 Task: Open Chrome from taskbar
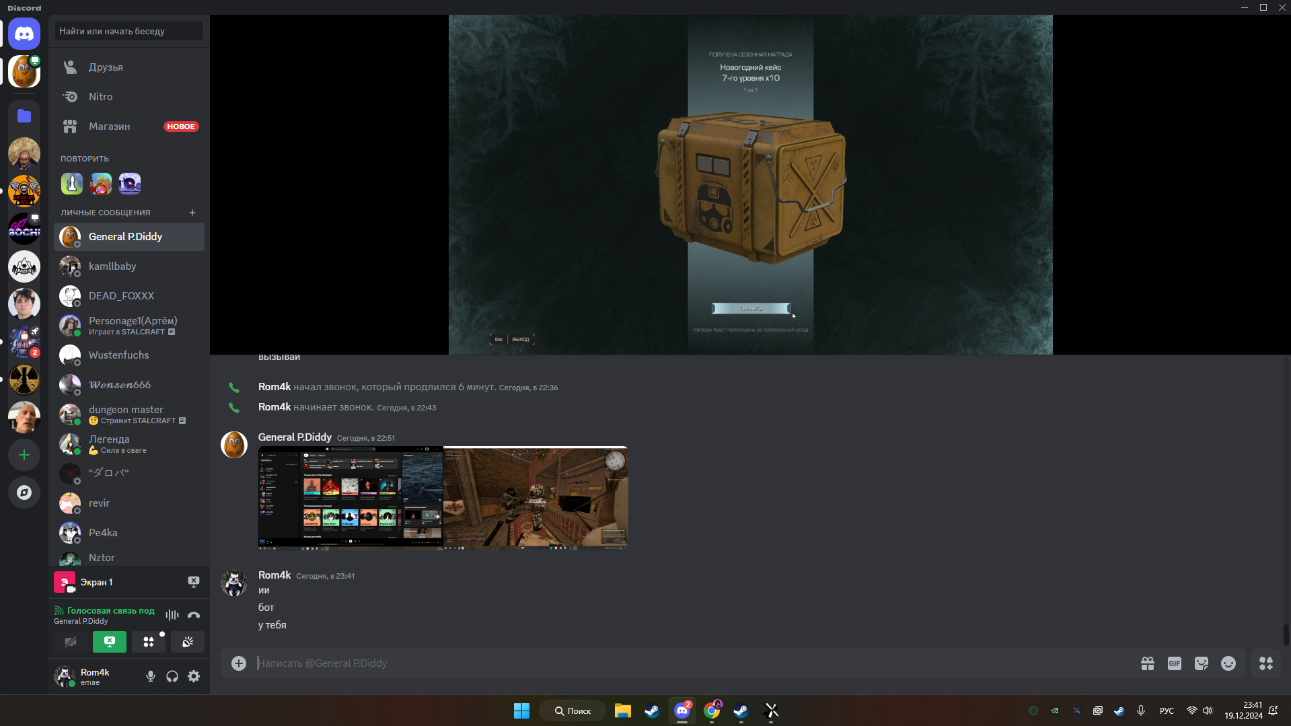[x=712, y=711]
